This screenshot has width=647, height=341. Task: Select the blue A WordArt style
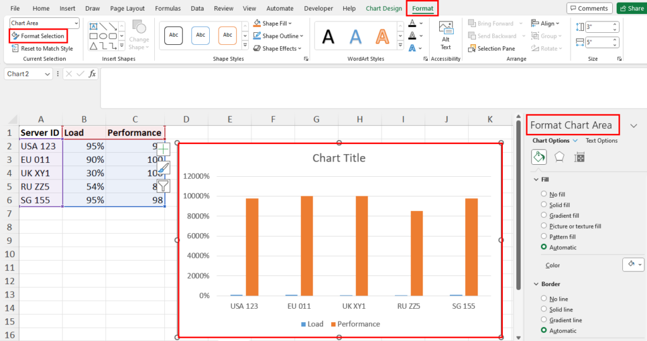click(x=355, y=37)
